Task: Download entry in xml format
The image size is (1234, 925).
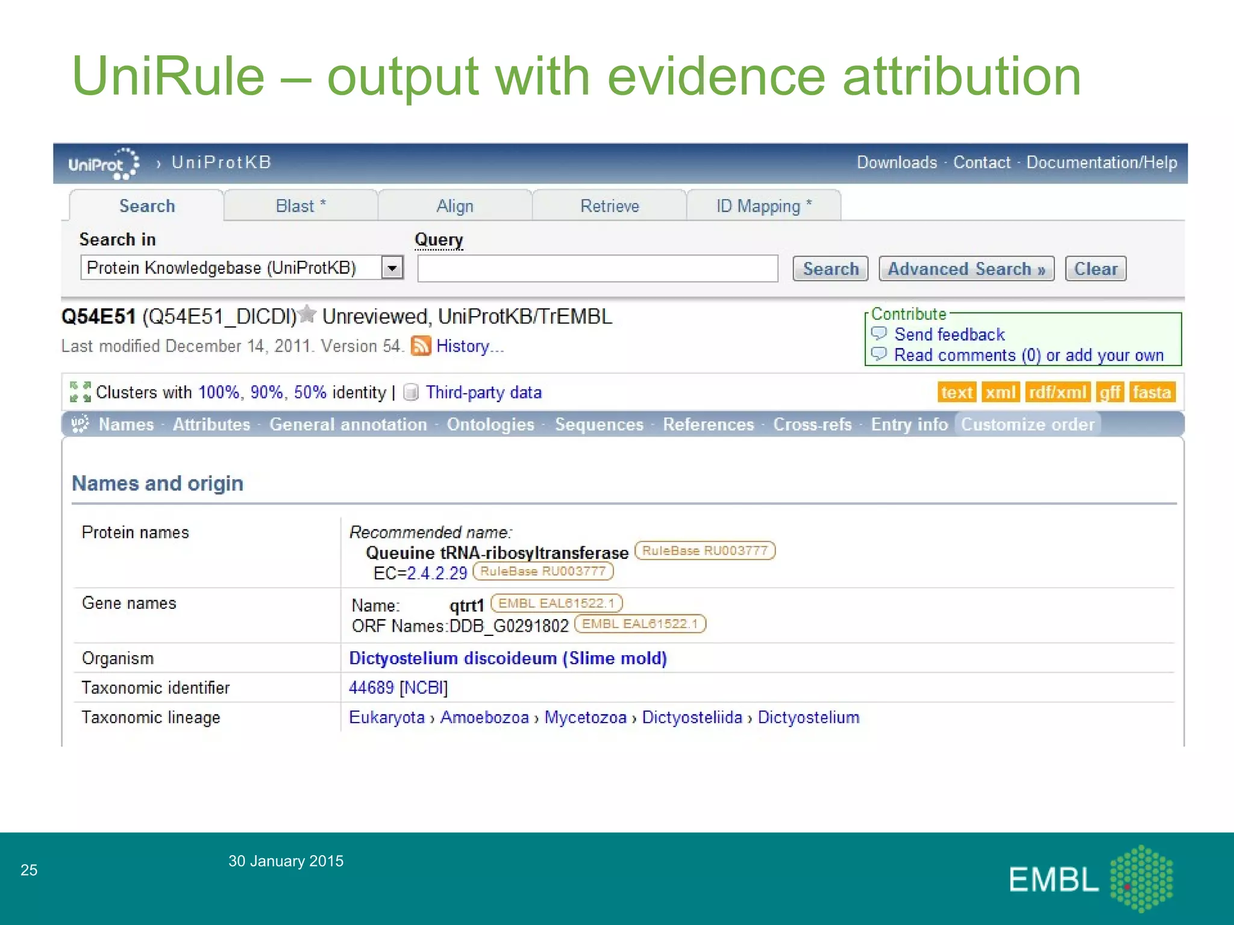Action: pyautogui.click(x=1000, y=393)
